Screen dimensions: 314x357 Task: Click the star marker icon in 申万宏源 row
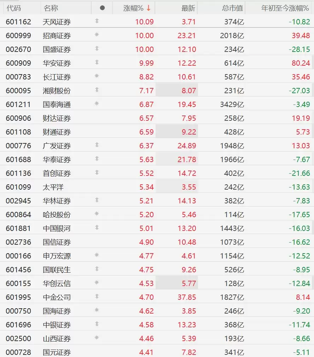click(x=97, y=255)
